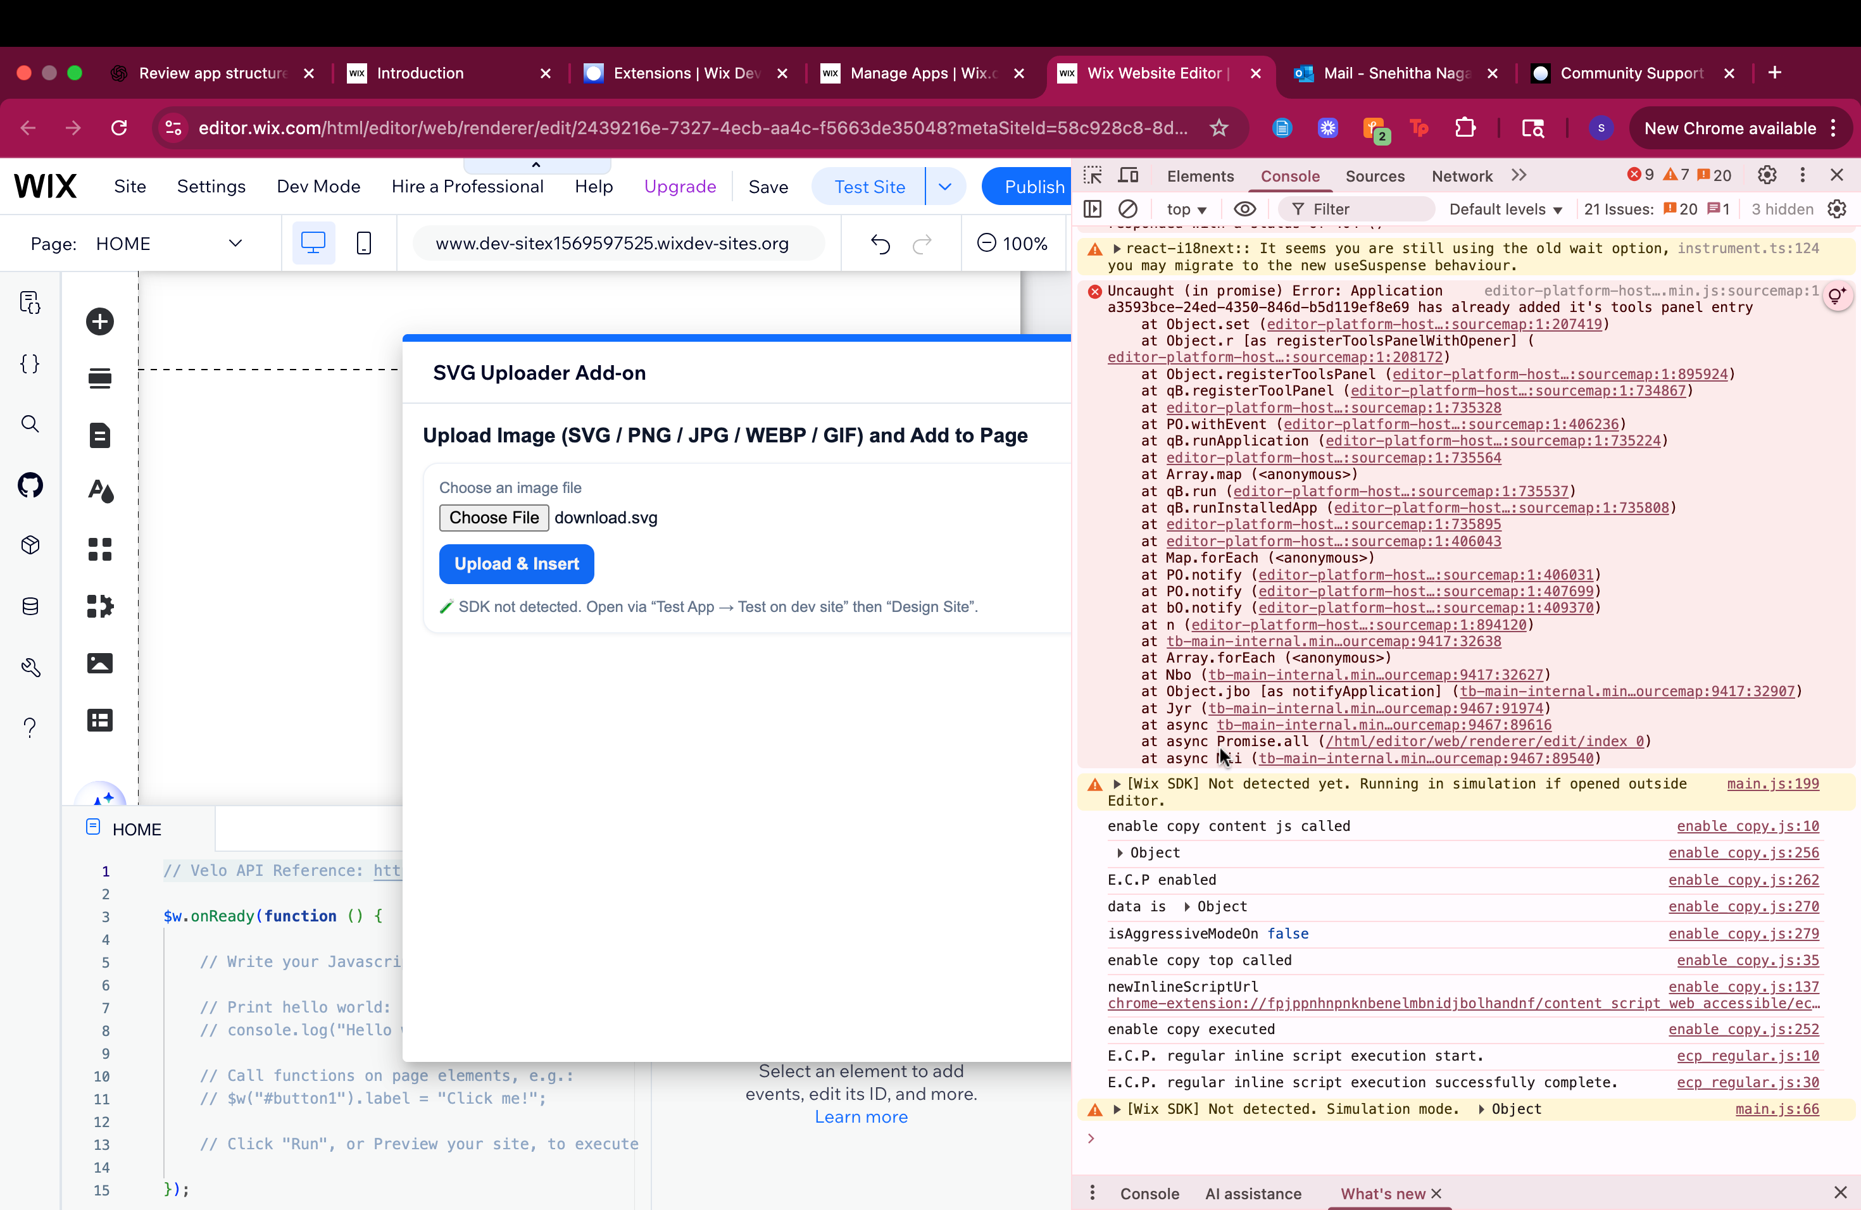Image resolution: width=1861 pixels, height=1210 pixels.
Task: Open the Add Apps grid icon
Action: click(x=99, y=549)
